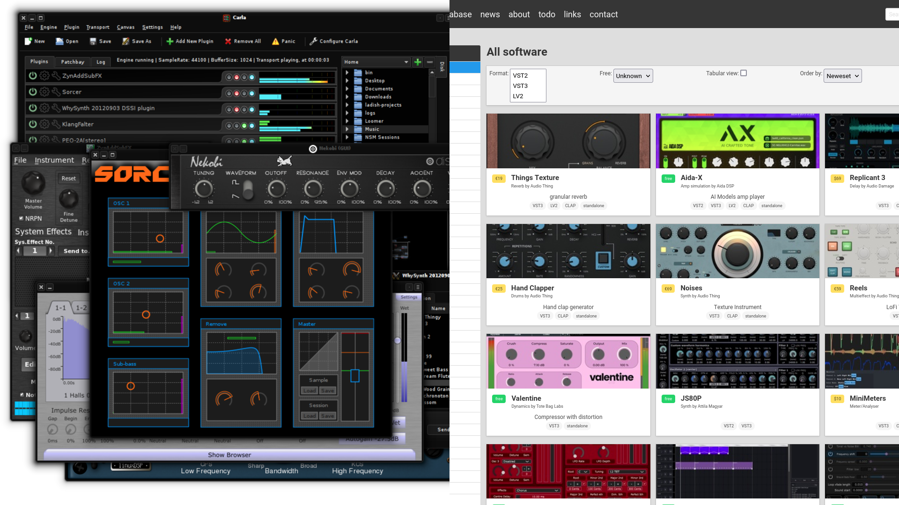Click the yellow warning Panic icon
This screenshot has height=505, width=899.
pos(275,41)
